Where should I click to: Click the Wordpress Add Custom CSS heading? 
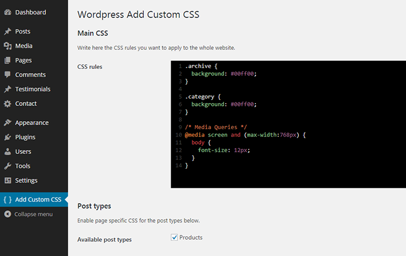(138, 14)
